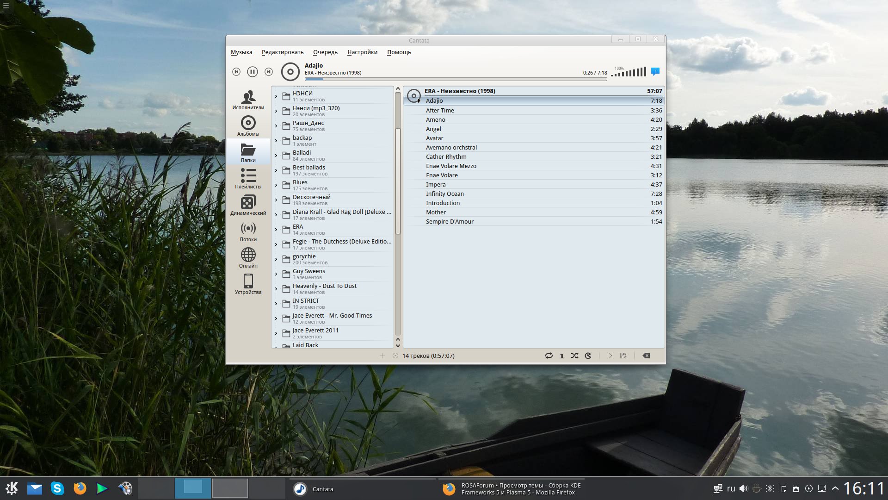This screenshot has height=500, width=888.
Task: Open the Исполнители (Artists) view
Action: point(248,100)
